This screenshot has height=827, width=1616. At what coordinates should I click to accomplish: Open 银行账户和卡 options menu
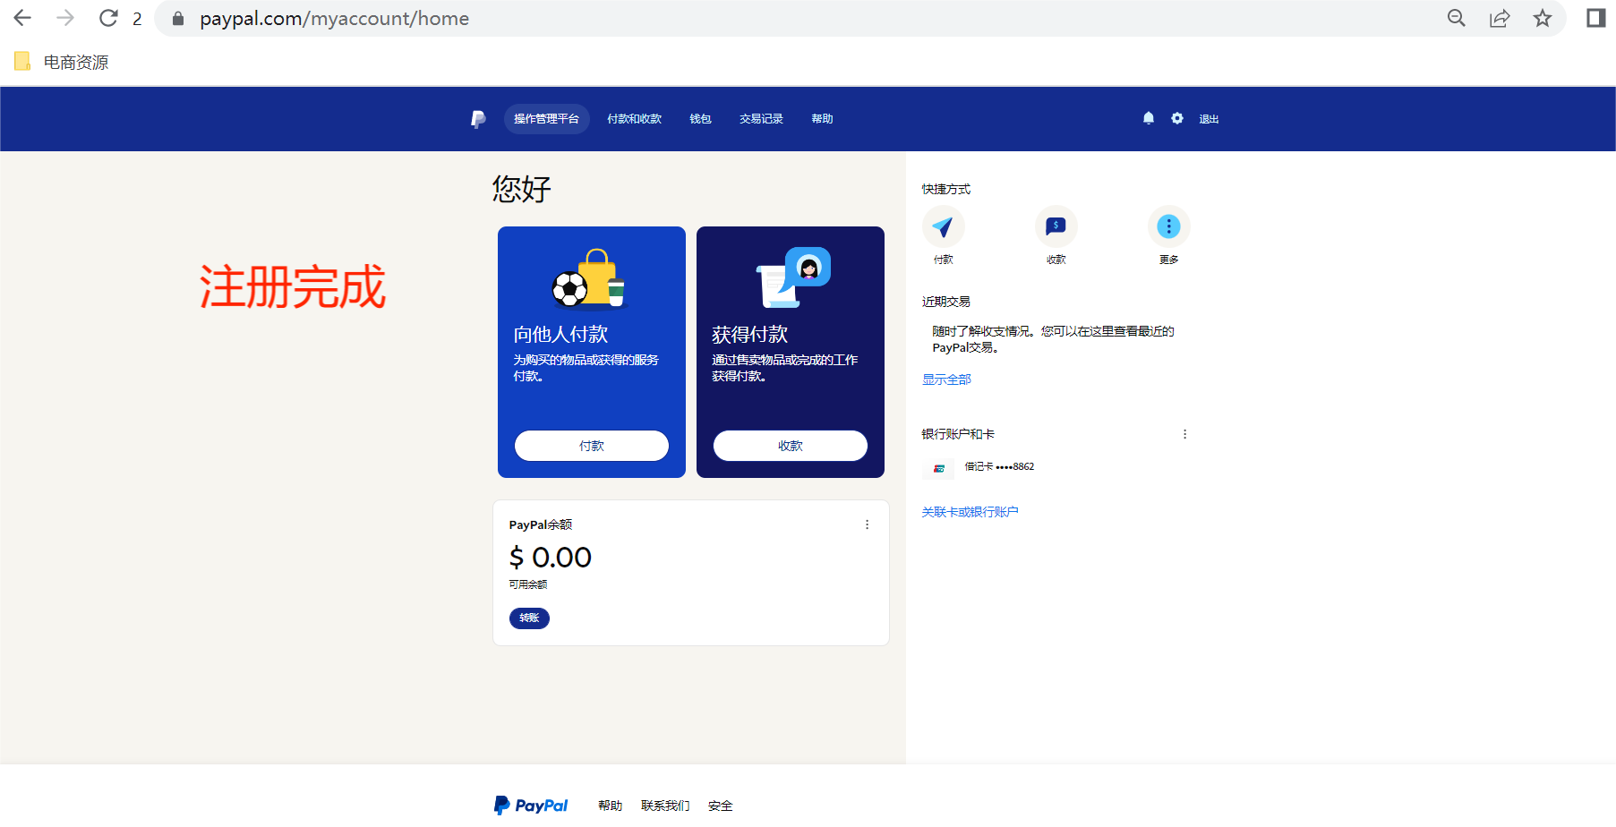(x=1184, y=434)
